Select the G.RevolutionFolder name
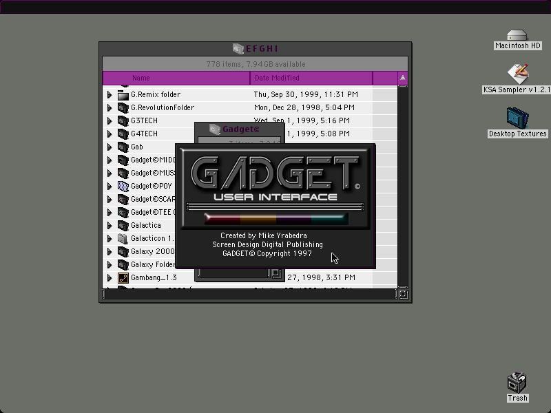Image resolution: width=551 pixels, height=413 pixels. pos(163,107)
